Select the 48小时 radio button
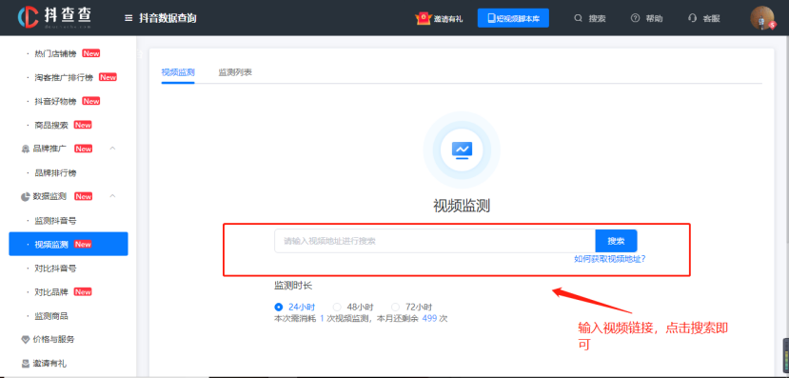Viewport: 789px width, 378px height. pos(337,307)
